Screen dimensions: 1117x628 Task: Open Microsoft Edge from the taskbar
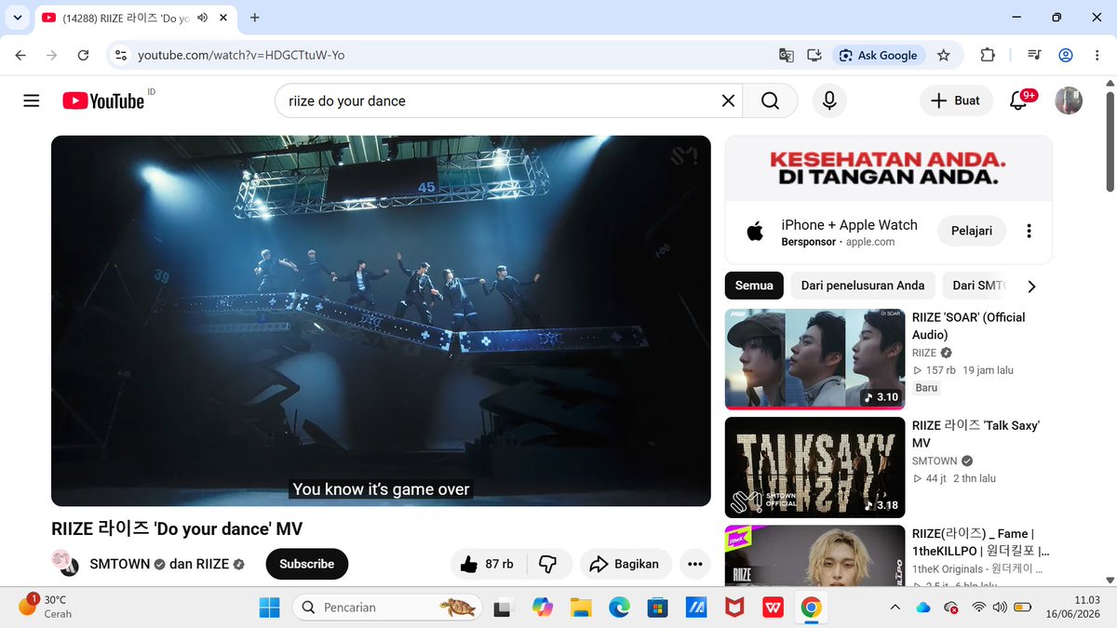pos(619,608)
